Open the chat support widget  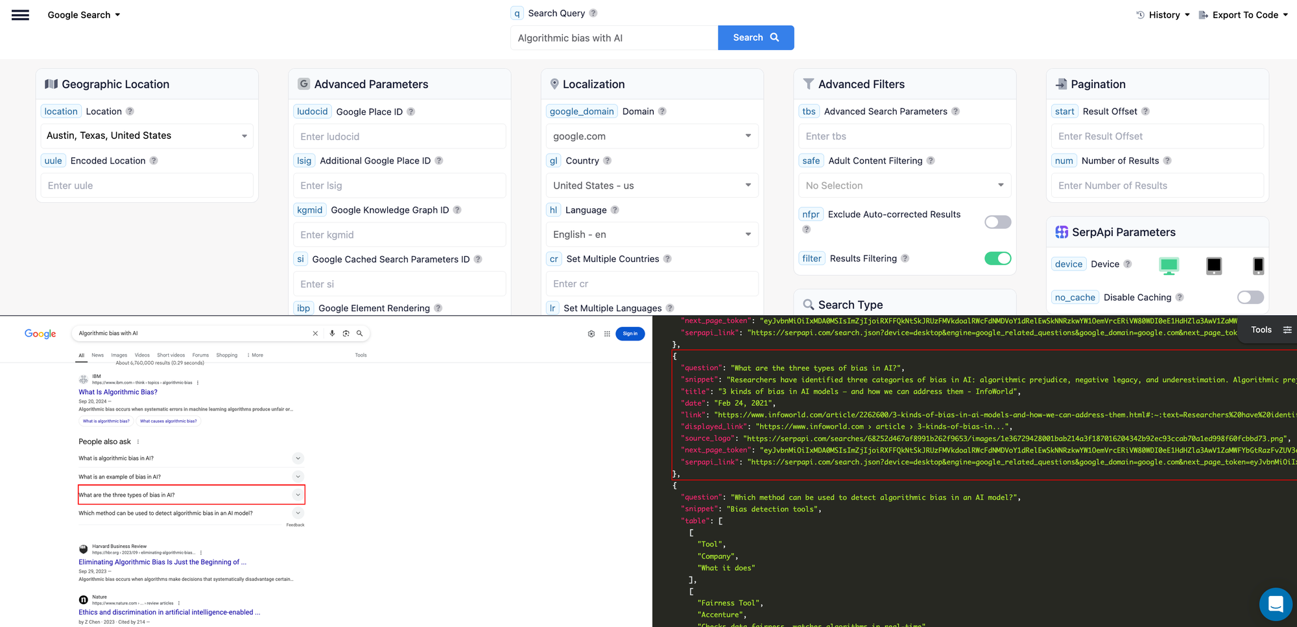pyautogui.click(x=1276, y=604)
